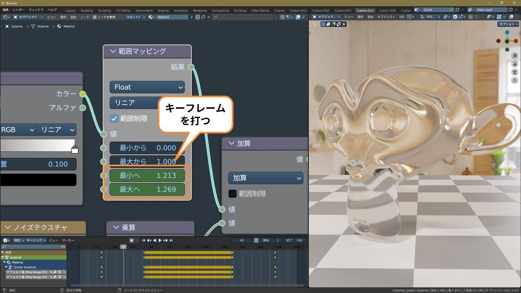Collapse the Suzanne channel in timeline

(x=2, y=257)
